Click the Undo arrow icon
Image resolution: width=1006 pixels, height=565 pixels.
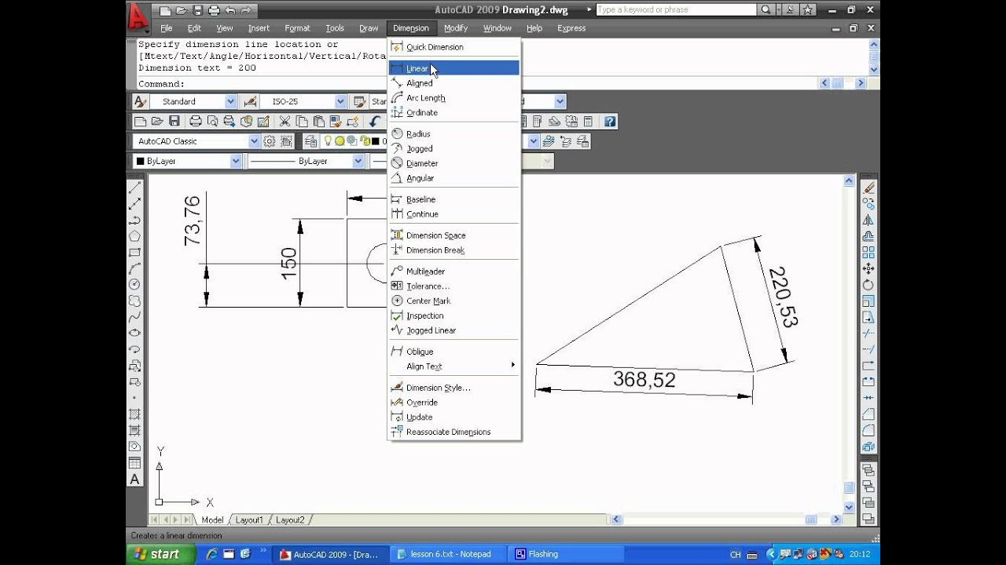376,121
